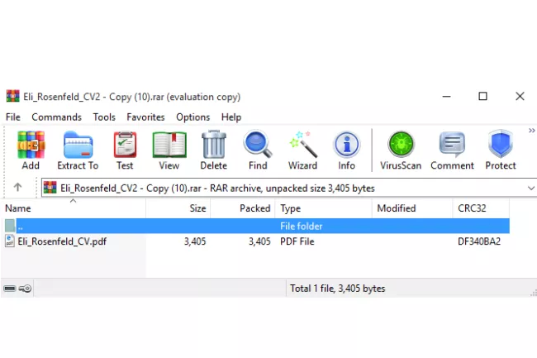Run the Test archive tool
The height and width of the screenshot is (358, 537).
(125, 145)
